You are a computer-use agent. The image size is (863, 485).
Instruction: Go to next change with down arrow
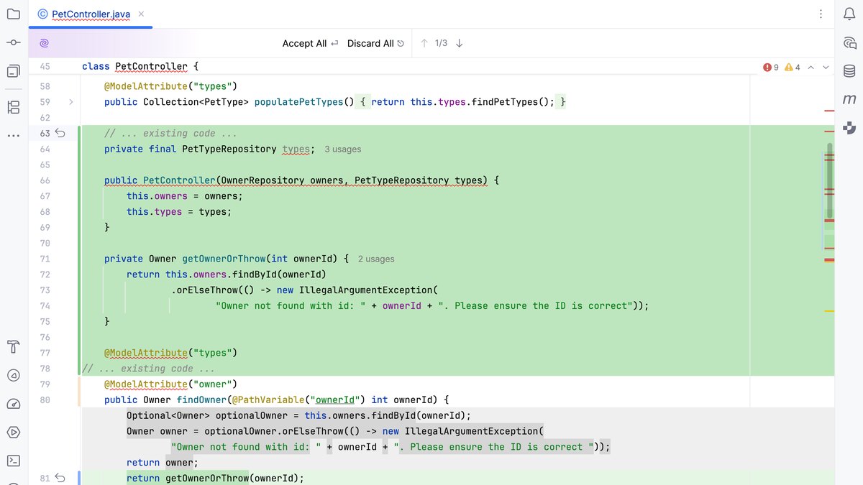click(460, 43)
